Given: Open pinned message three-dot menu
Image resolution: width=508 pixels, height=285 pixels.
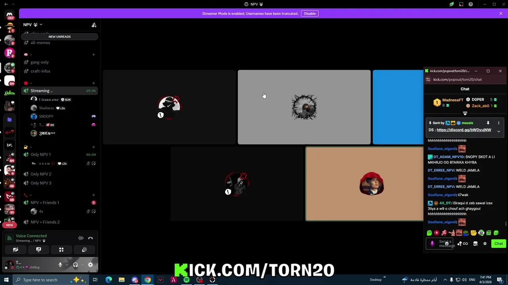Looking at the screenshot, I should tap(498, 123).
